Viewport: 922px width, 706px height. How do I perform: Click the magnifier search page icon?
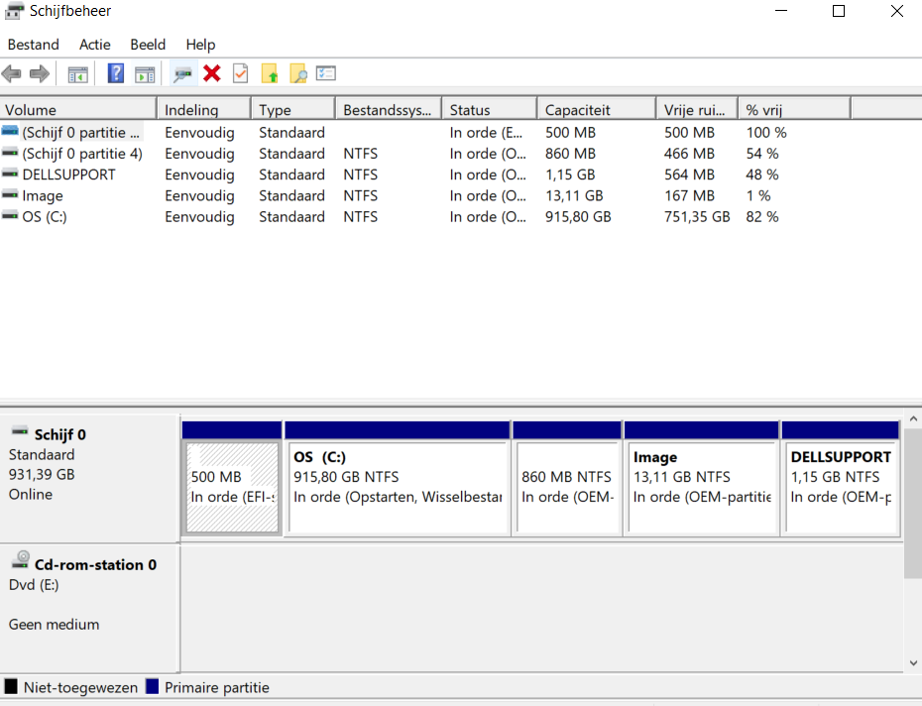pos(297,73)
